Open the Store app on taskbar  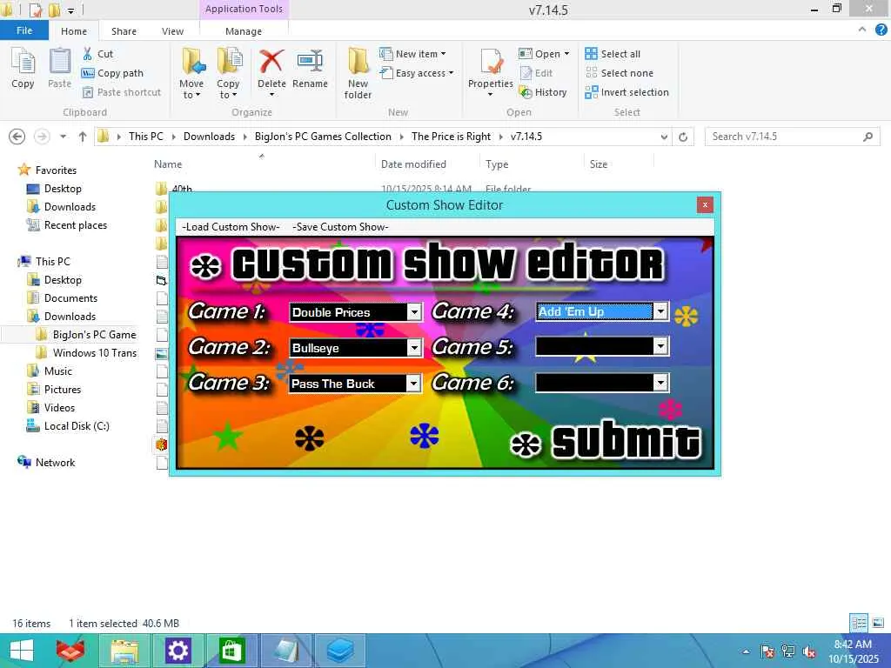pos(231,651)
